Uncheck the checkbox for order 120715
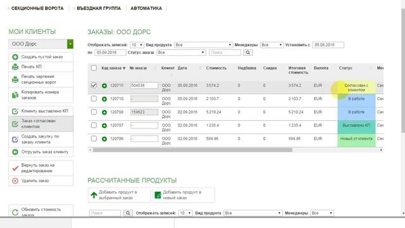The image size is (405, 228). pos(94,85)
